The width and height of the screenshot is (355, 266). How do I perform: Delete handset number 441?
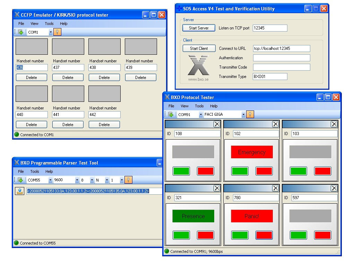68,124
